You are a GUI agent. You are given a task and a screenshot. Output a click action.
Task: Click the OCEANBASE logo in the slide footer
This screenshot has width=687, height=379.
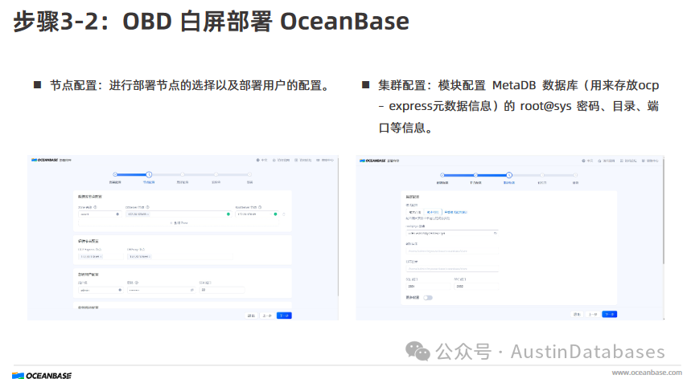tap(42, 376)
